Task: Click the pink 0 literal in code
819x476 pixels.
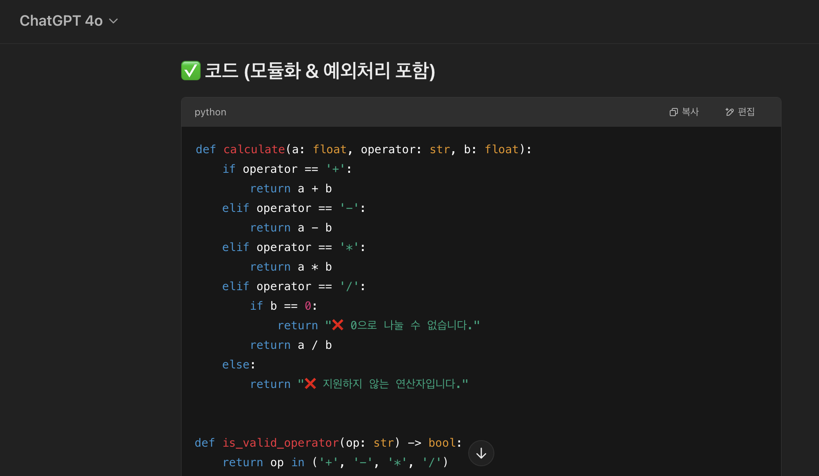Action: [308, 306]
